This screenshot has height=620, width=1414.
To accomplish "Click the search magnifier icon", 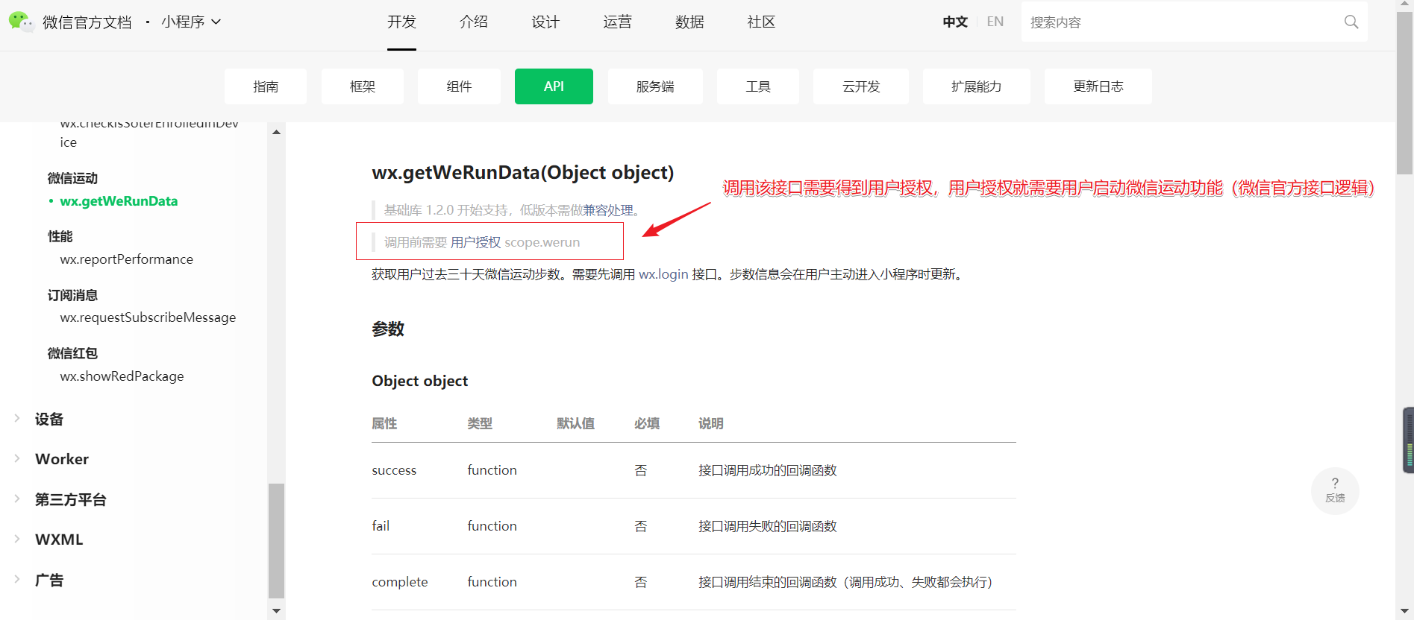I will [1351, 22].
